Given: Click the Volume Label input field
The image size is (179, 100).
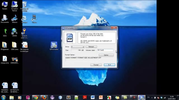Looking at the screenshot, I should pyautogui.click(x=105, y=50).
